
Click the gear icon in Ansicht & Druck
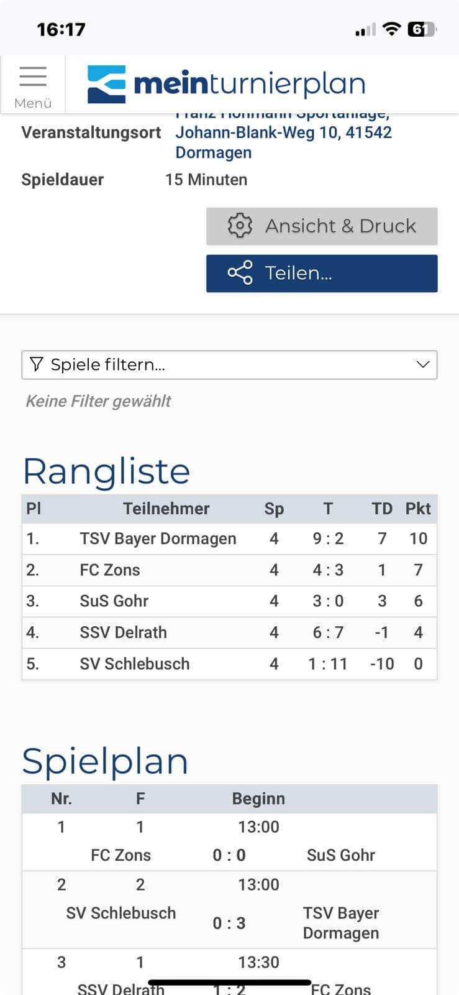pyautogui.click(x=240, y=226)
